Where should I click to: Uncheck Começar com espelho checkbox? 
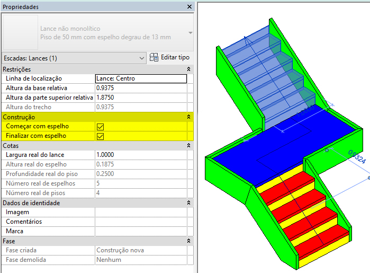click(100, 126)
